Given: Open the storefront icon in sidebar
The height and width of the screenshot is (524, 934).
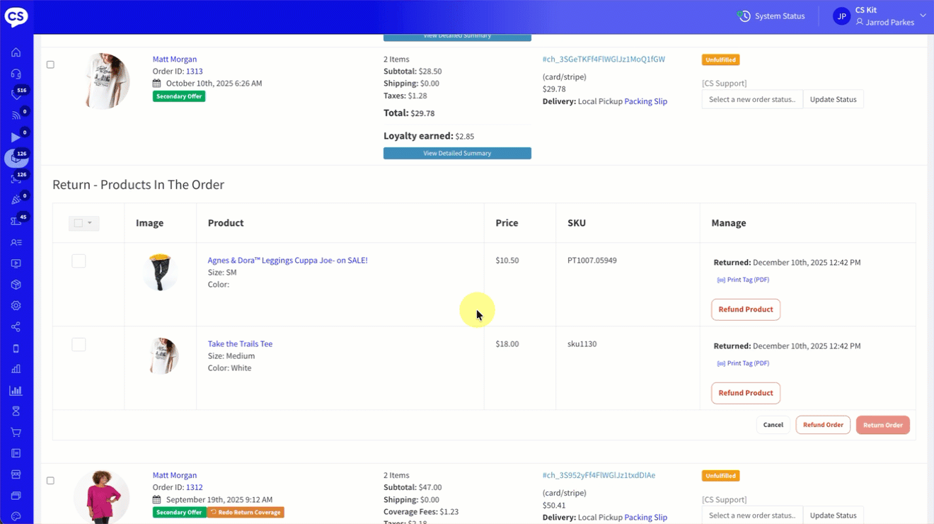Looking at the screenshot, I should point(16,474).
